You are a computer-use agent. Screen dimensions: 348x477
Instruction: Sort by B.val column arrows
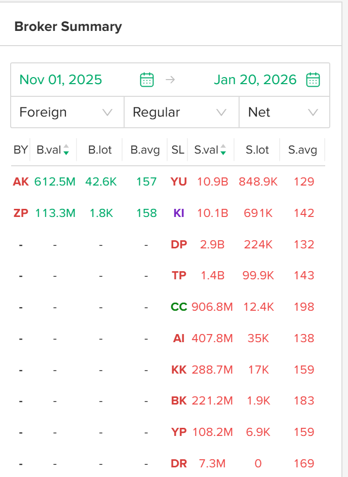click(x=66, y=150)
